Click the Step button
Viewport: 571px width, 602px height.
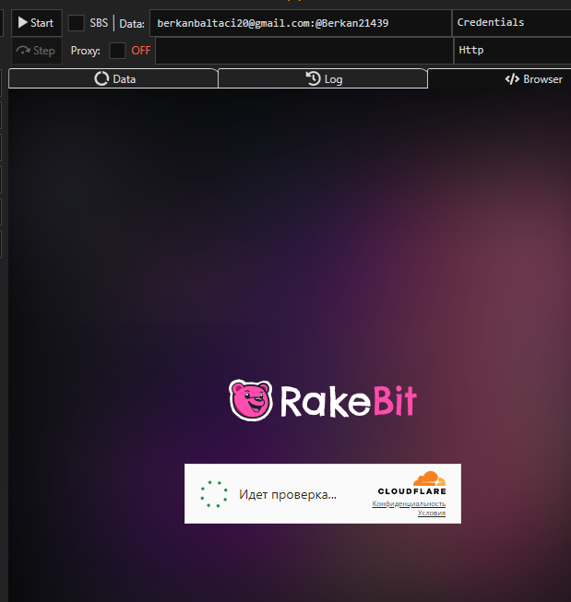[x=37, y=51]
